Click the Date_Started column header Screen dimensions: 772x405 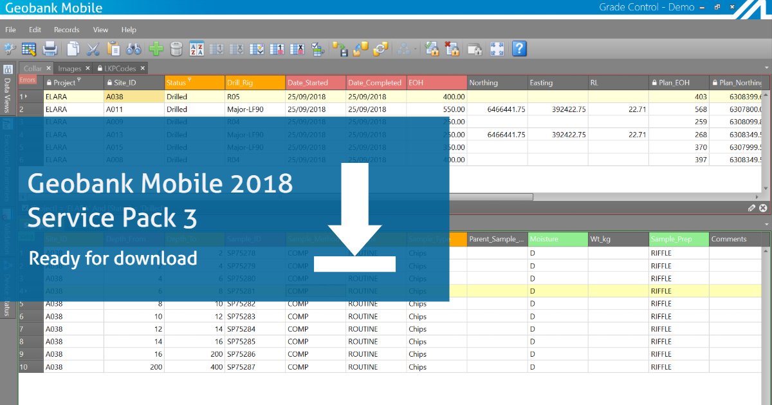pos(315,82)
